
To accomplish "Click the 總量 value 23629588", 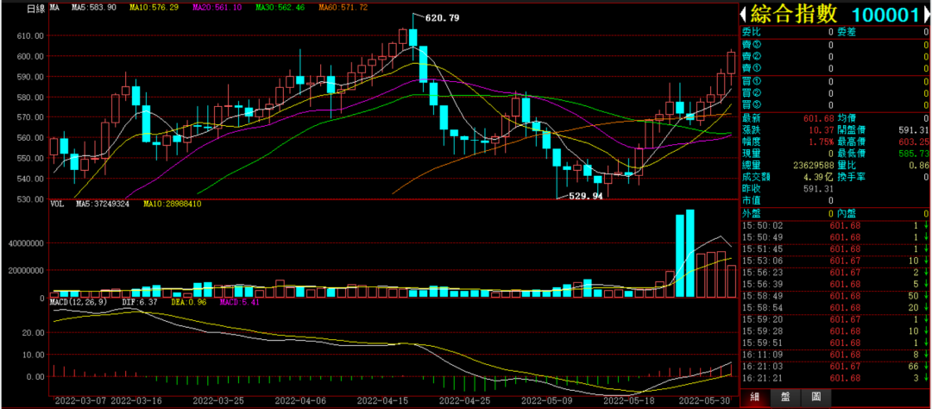I will (813, 166).
